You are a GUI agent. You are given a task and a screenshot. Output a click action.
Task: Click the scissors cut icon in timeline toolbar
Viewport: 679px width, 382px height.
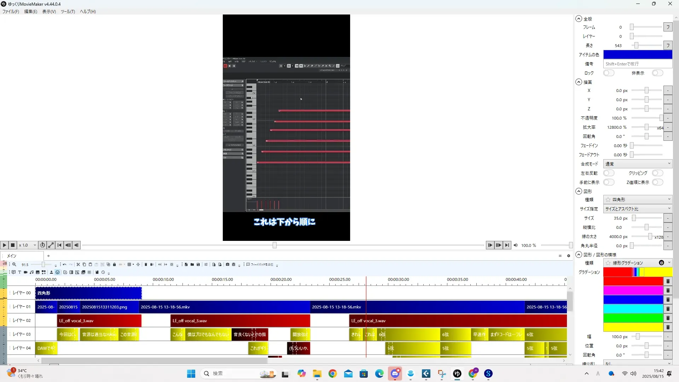pyautogui.click(x=78, y=265)
